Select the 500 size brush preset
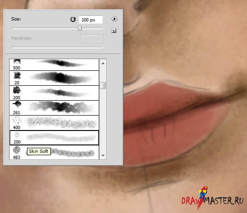 54,65
